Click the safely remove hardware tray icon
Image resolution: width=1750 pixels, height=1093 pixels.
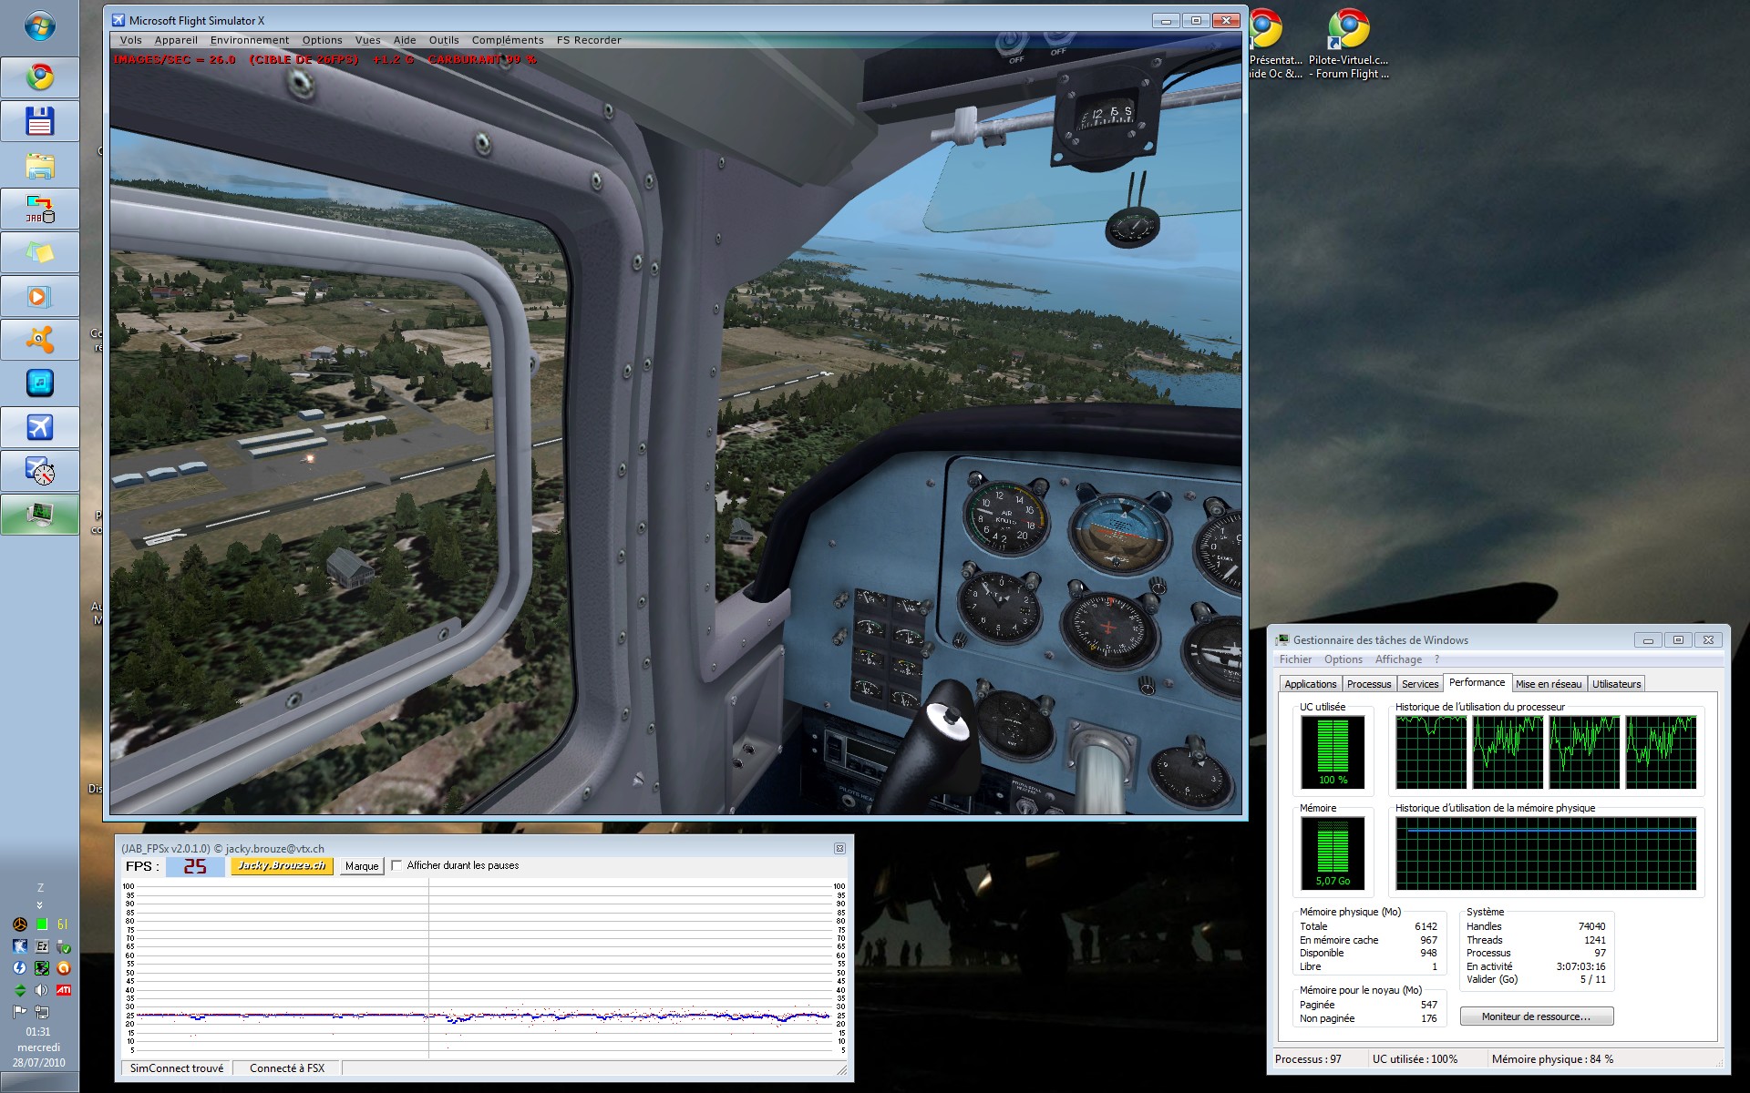(64, 946)
